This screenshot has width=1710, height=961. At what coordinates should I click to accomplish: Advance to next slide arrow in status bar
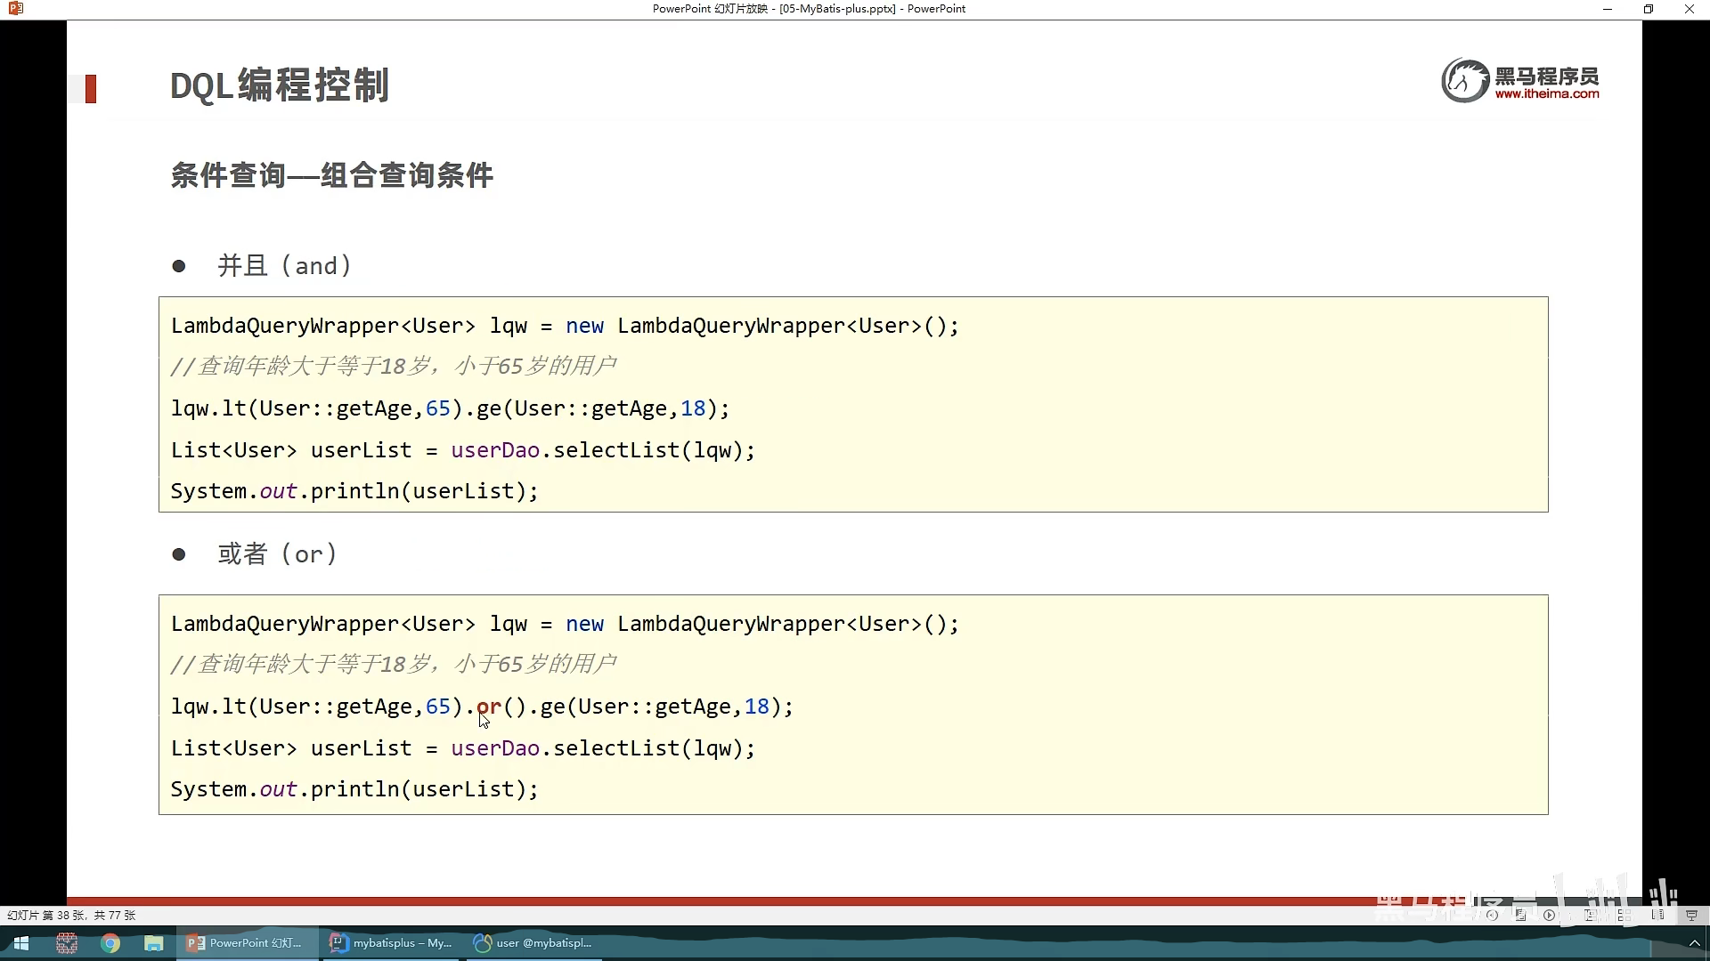pos(1549,915)
